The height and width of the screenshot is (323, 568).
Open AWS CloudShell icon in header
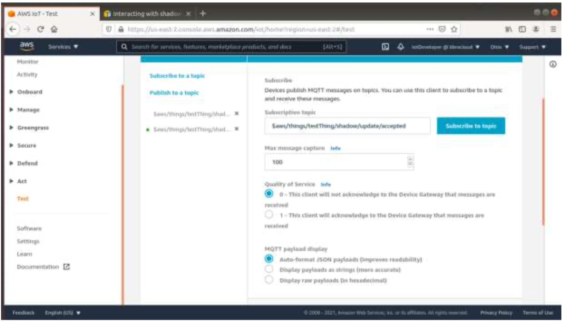[x=385, y=47]
